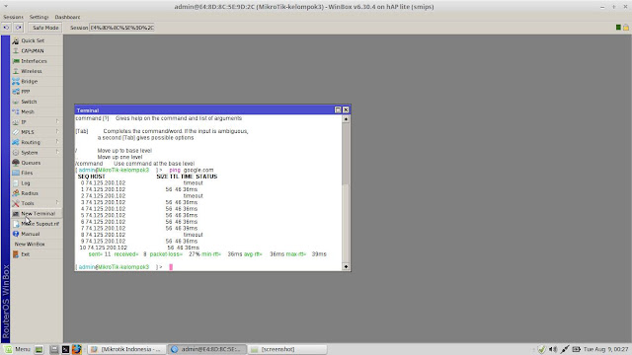Open the Session menu

[13, 17]
